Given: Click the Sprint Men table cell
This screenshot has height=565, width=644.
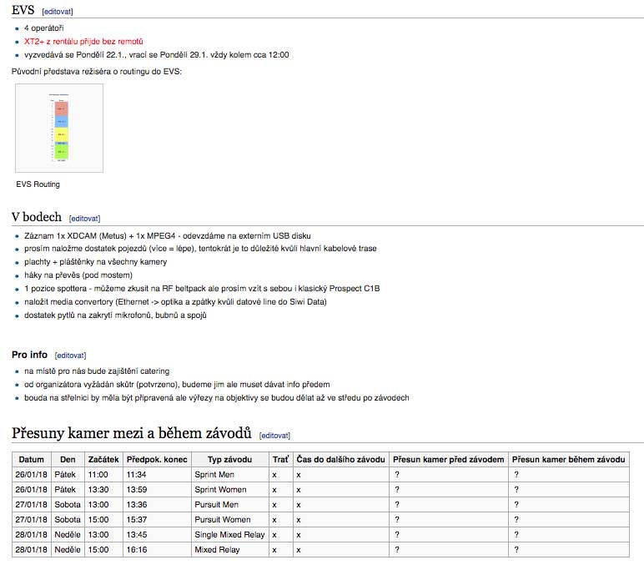Looking at the screenshot, I should point(214,474).
